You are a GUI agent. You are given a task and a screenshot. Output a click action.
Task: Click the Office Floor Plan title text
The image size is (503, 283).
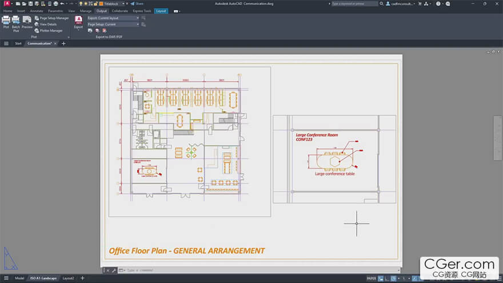tap(187, 251)
